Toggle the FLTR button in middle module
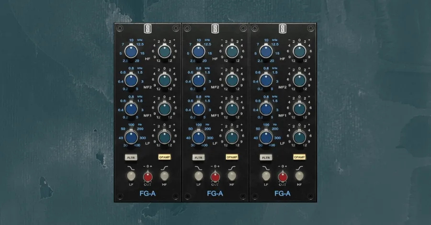This screenshot has height=225, width=431. pos(198,157)
